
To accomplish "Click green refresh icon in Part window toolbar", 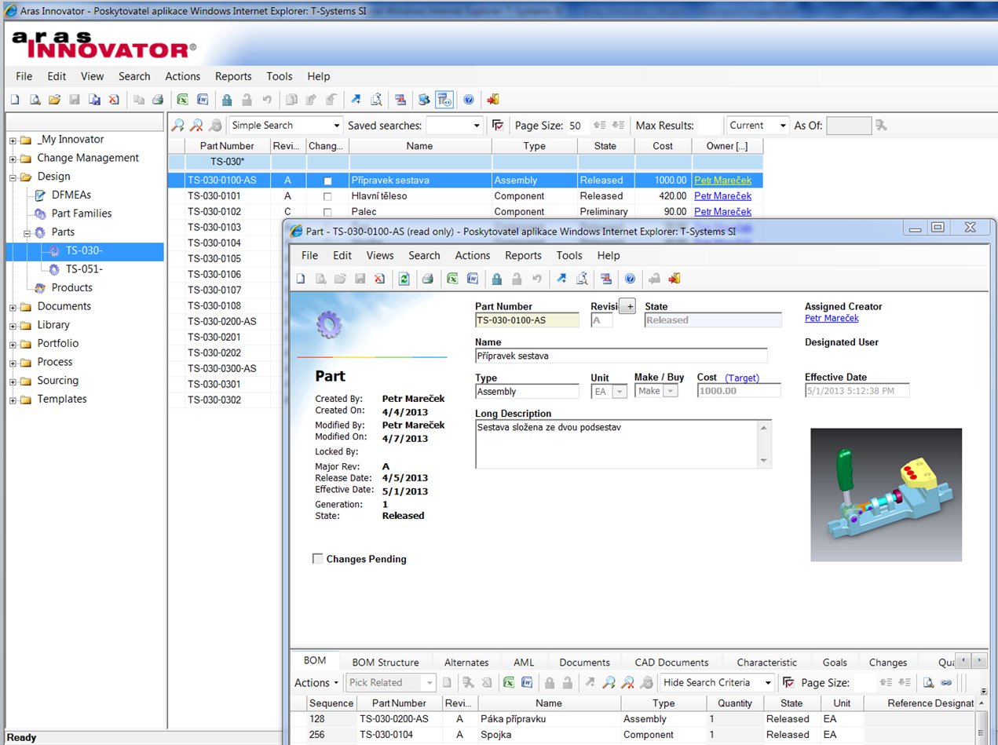I will [x=404, y=279].
